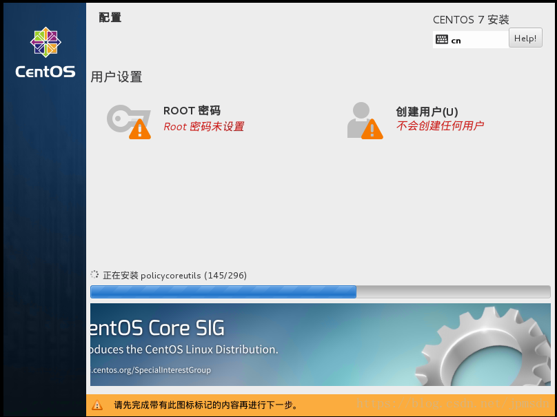Open the create user person icon
The image size is (557, 417).
(x=365, y=121)
